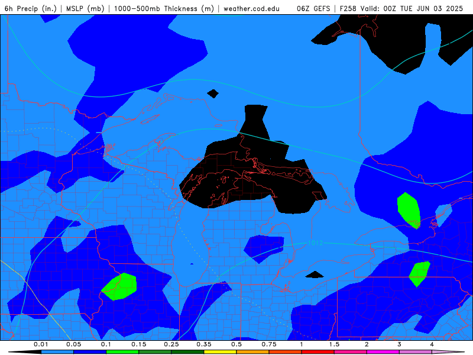Open the weather.cod.edu text in header

pyautogui.click(x=251, y=8)
